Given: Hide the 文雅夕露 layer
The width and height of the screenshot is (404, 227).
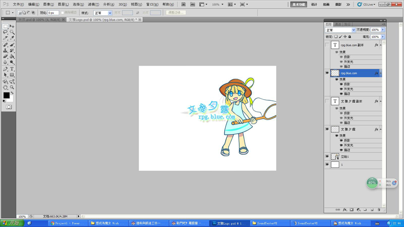Looking at the screenshot, I should tap(327, 129).
